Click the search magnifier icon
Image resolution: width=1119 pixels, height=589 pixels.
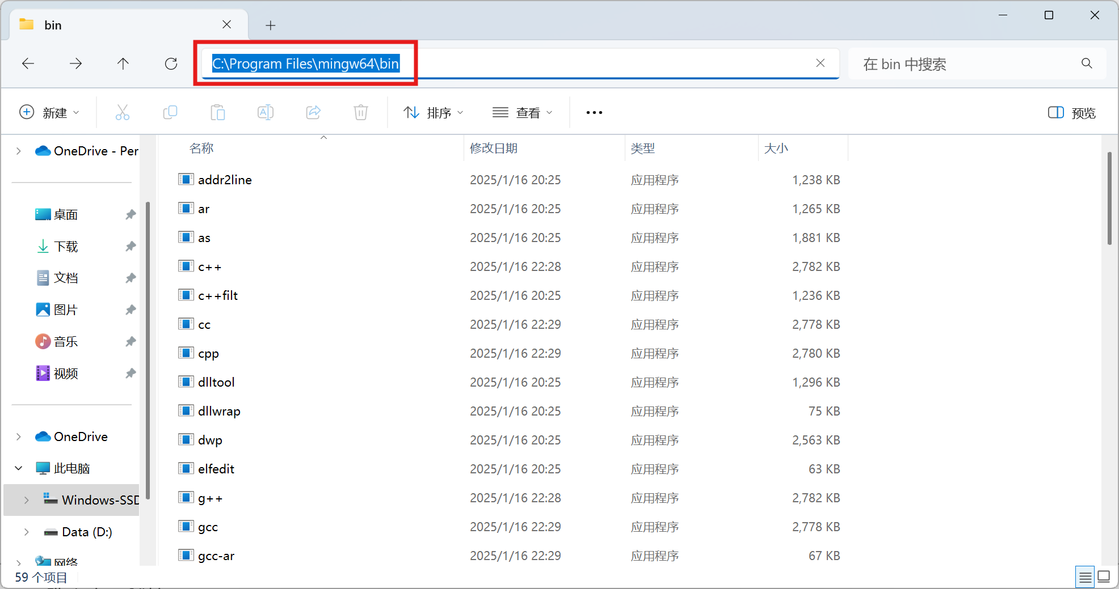pyautogui.click(x=1087, y=63)
